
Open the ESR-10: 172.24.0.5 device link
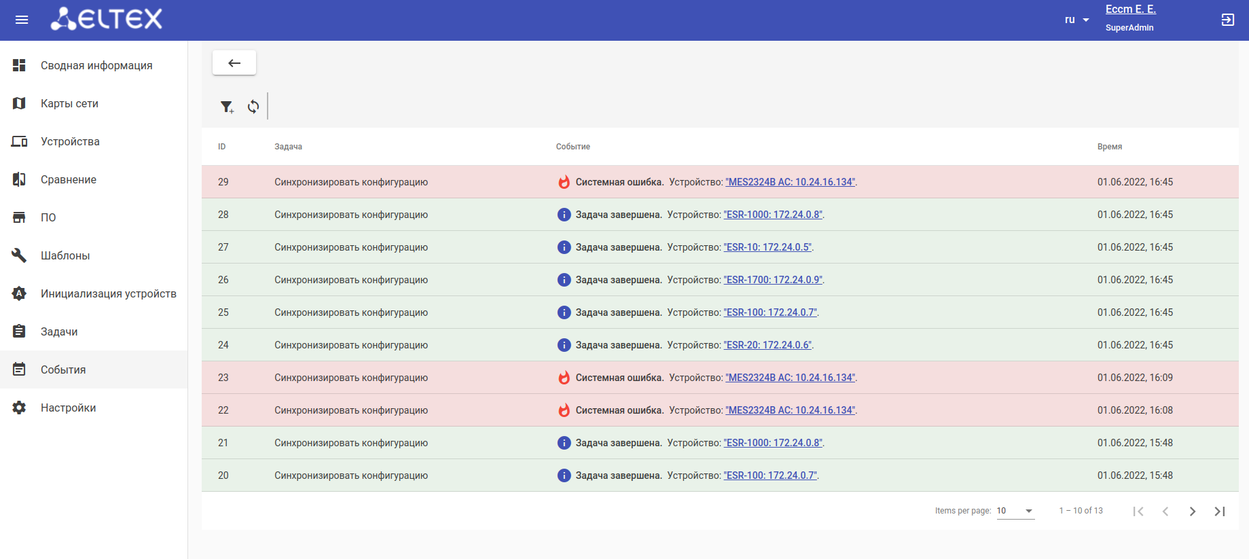[x=767, y=247]
